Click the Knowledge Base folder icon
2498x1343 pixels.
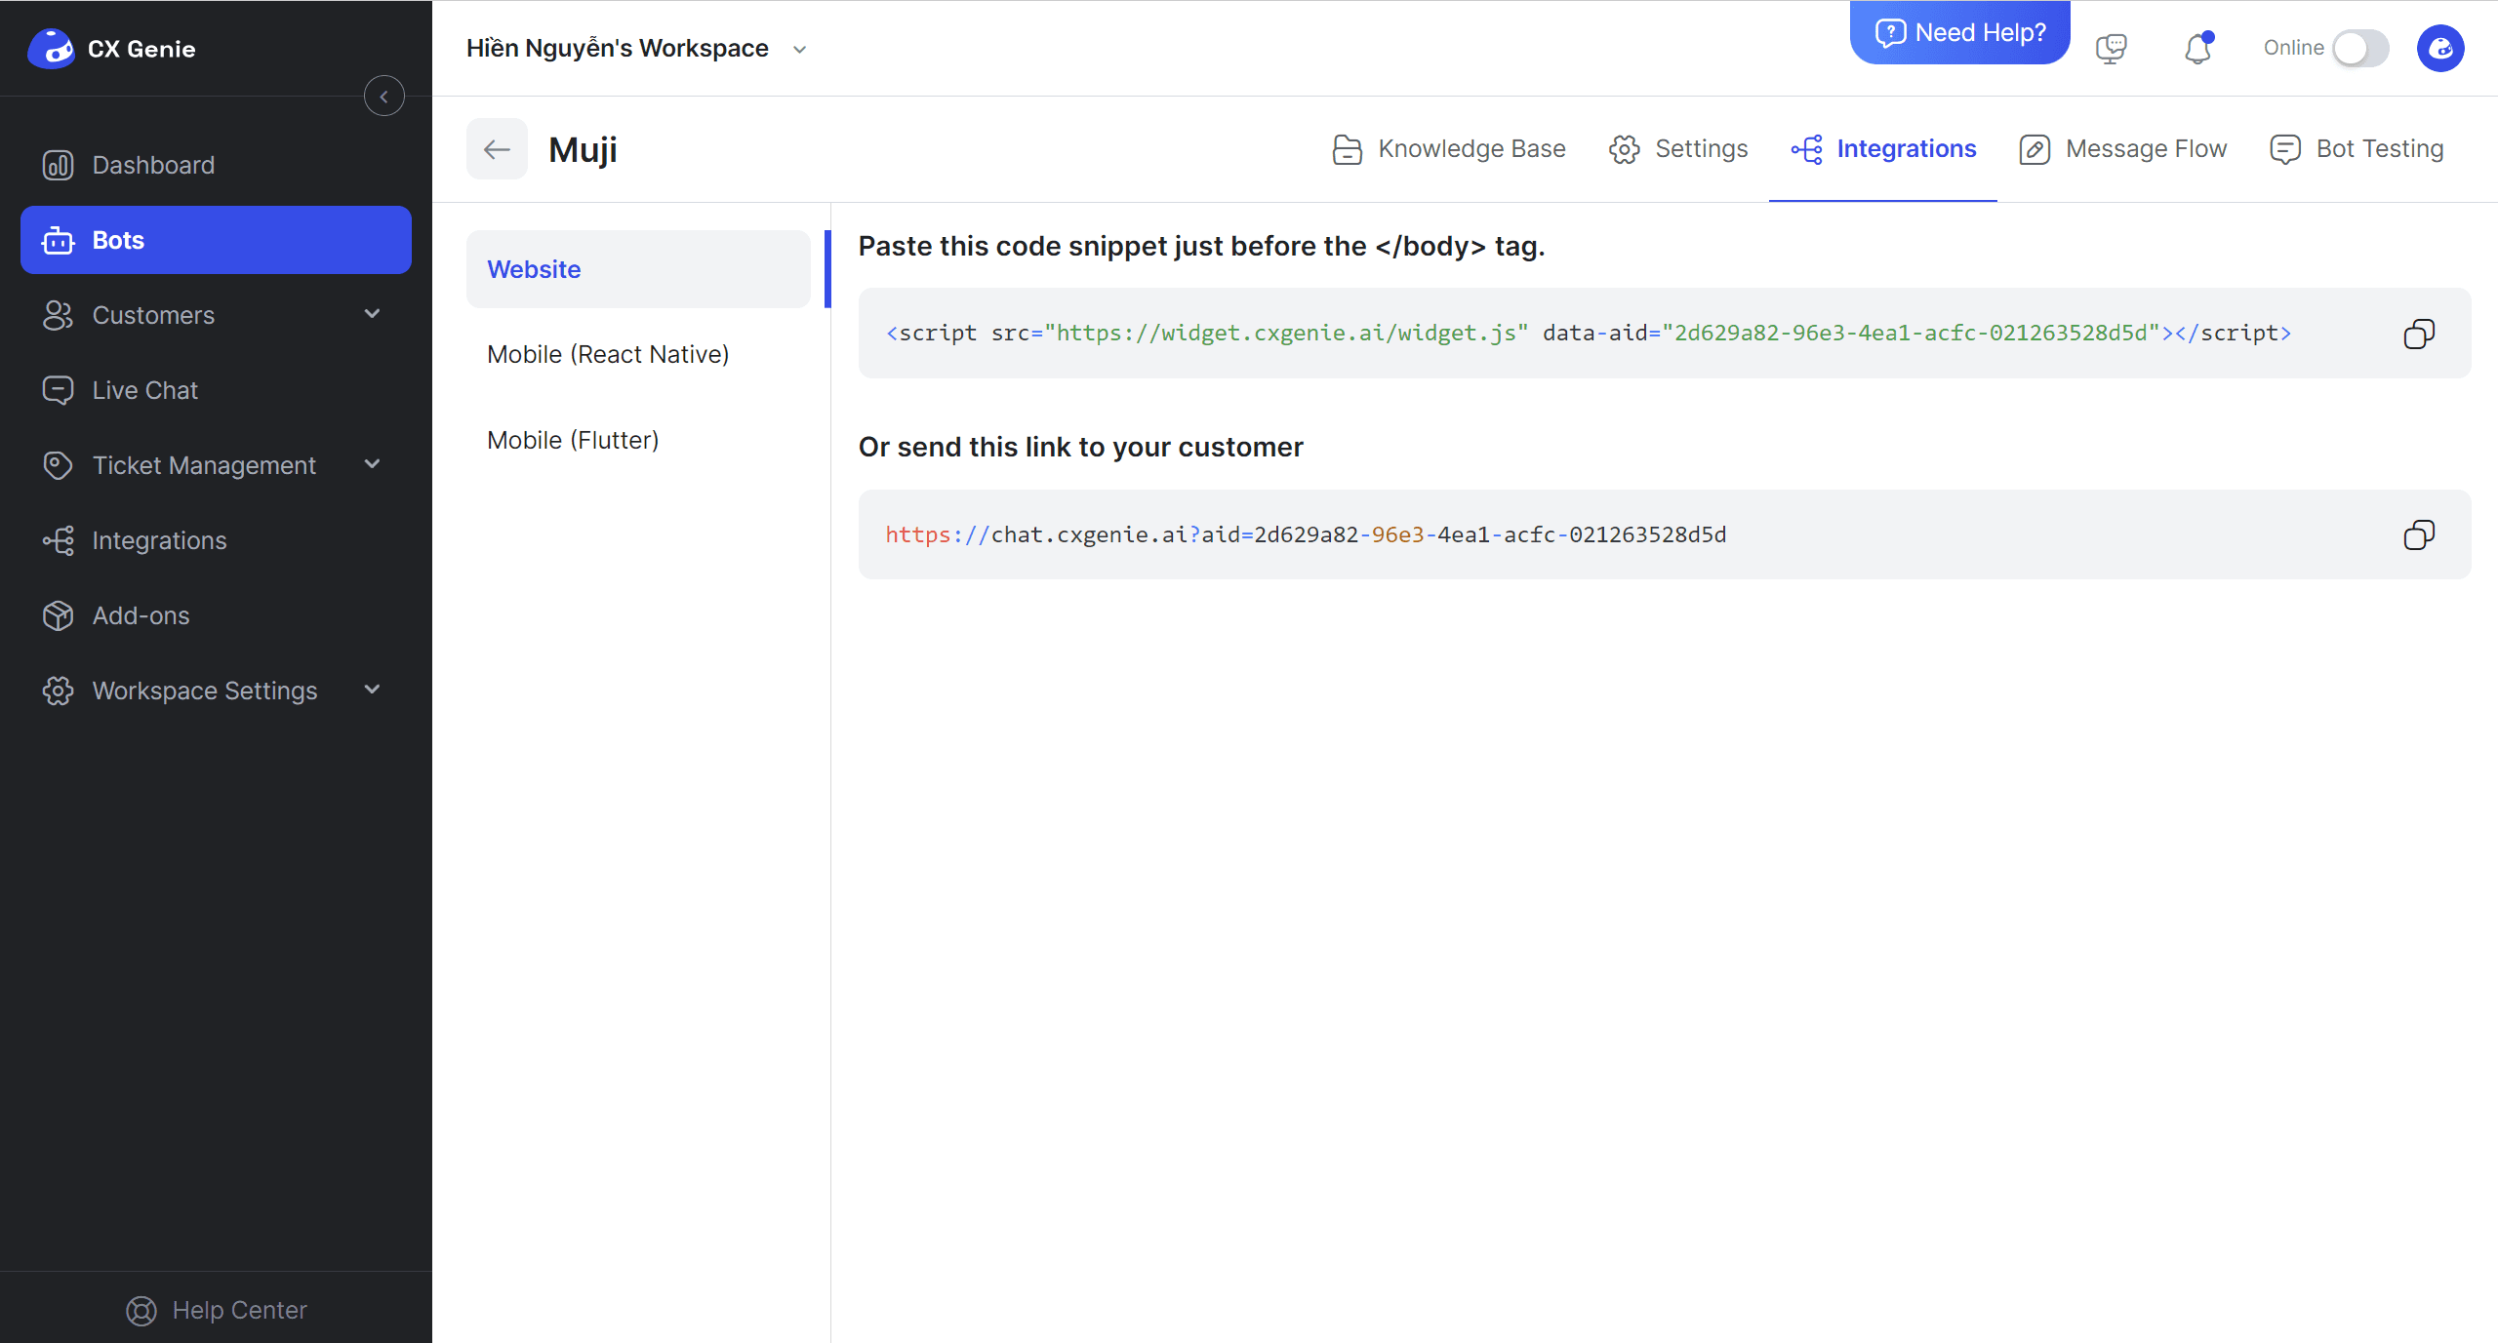(1348, 149)
